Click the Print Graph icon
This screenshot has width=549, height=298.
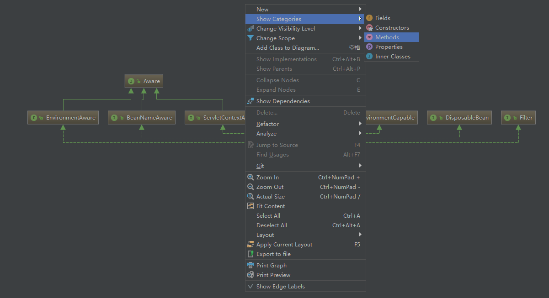click(251, 265)
